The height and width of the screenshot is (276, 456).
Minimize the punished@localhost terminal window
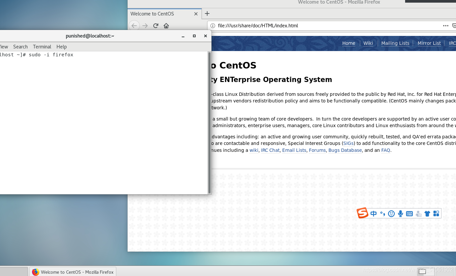(x=183, y=36)
